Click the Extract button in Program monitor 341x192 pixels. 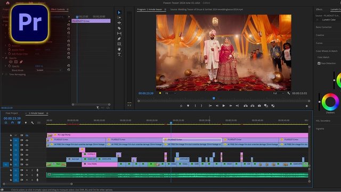(253, 106)
